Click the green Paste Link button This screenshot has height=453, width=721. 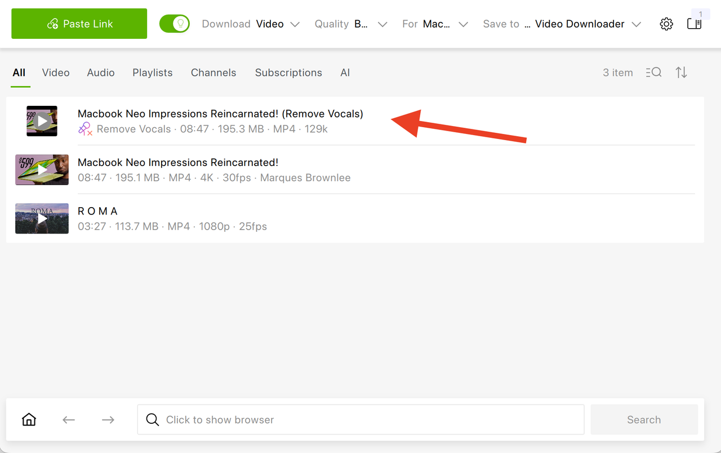pyautogui.click(x=79, y=24)
